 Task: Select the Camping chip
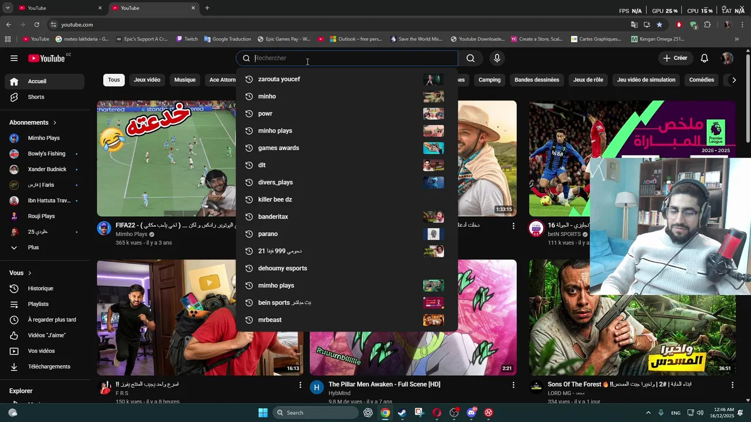489,80
